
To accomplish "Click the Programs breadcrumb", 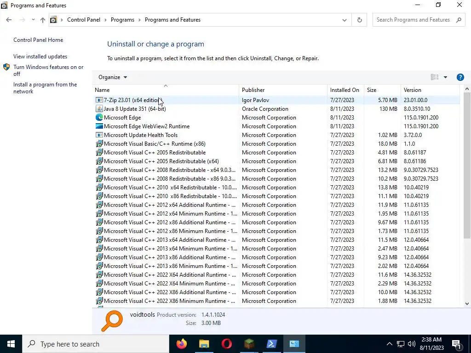I will click(122, 20).
